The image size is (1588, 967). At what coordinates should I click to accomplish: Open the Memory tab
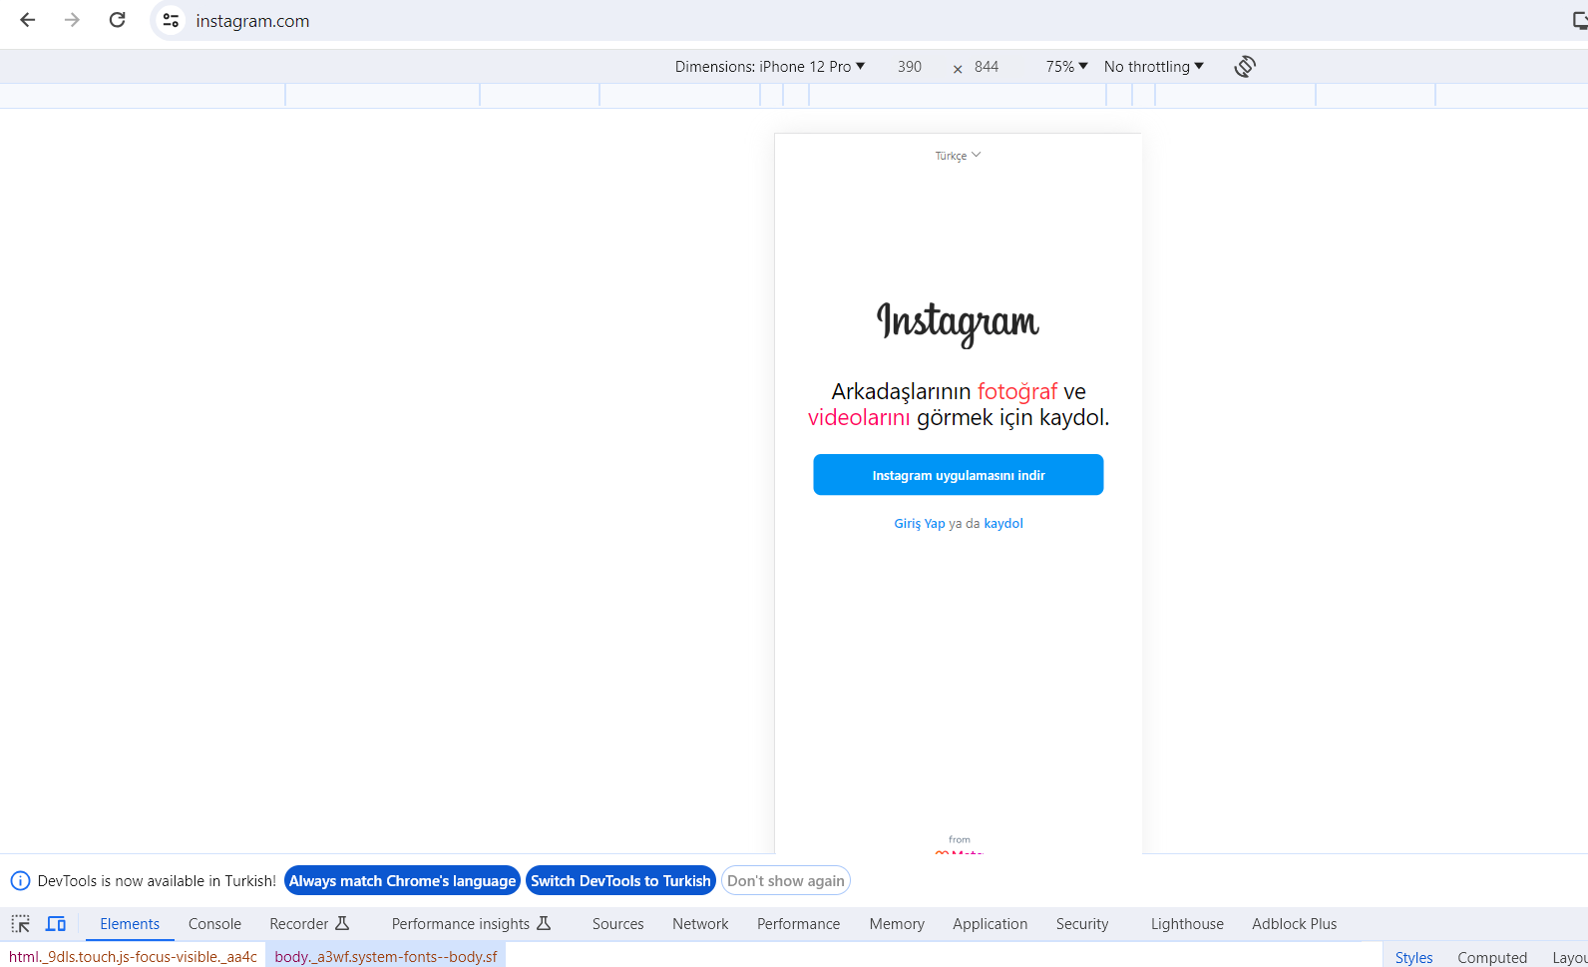point(897,924)
